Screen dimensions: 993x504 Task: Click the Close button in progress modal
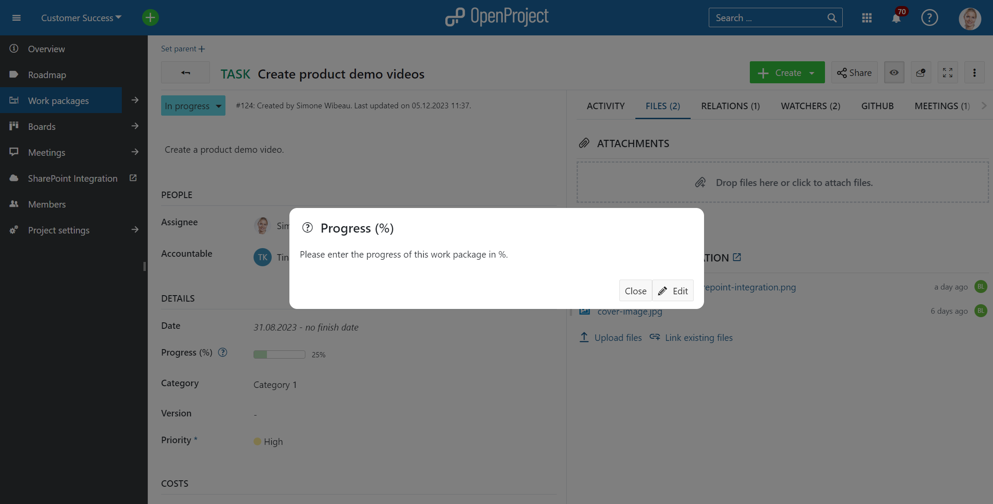click(x=635, y=290)
